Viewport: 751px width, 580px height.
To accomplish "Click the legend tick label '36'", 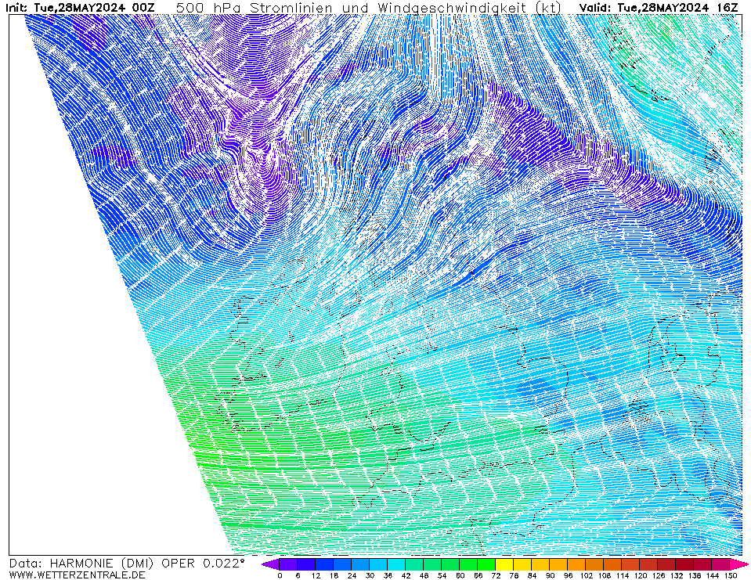I will click(x=388, y=575).
